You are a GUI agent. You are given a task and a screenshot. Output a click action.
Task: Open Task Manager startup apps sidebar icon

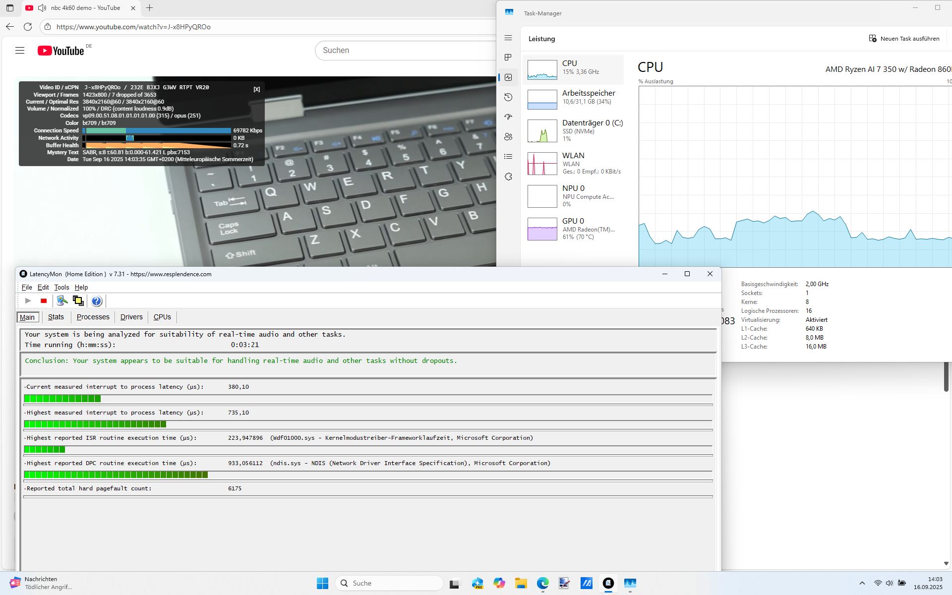[x=508, y=117]
